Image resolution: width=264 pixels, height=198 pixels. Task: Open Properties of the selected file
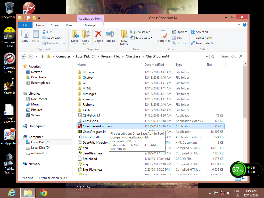[163, 37]
